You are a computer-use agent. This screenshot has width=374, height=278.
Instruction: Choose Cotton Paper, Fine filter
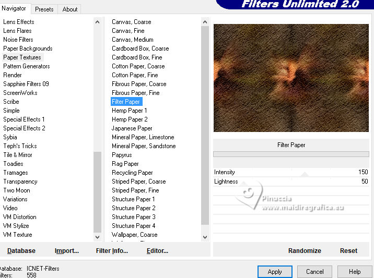tap(135, 75)
